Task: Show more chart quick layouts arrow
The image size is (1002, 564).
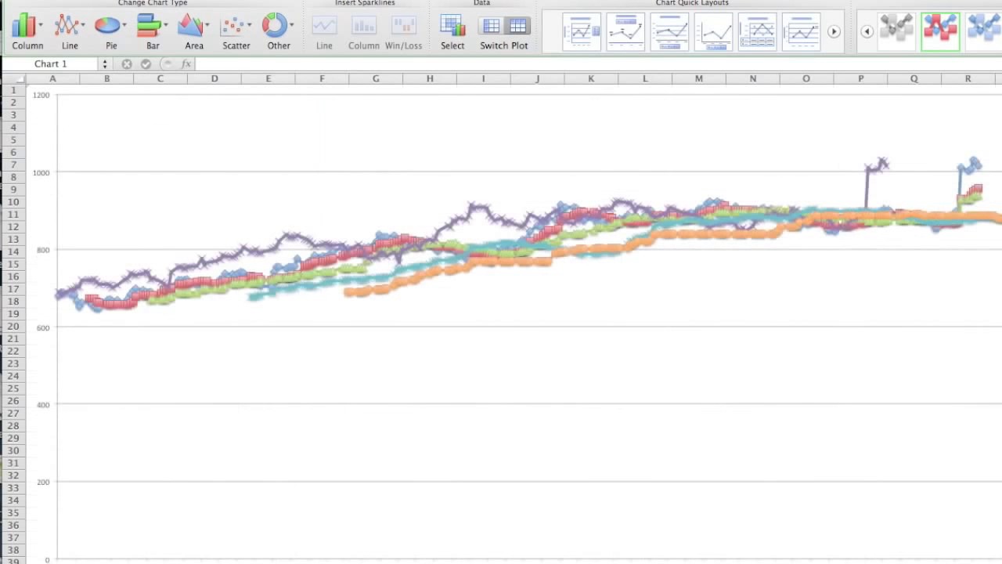Action: pos(834,32)
